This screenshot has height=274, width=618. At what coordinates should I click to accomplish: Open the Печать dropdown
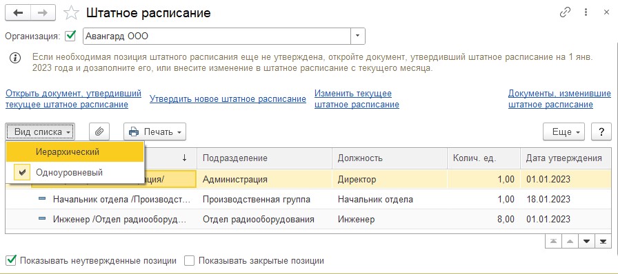pyautogui.click(x=155, y=132)
